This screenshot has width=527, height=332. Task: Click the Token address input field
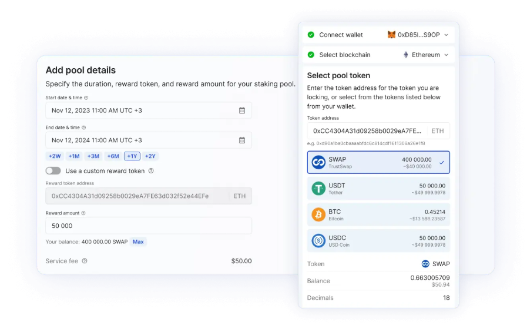[x=378, y=131]
